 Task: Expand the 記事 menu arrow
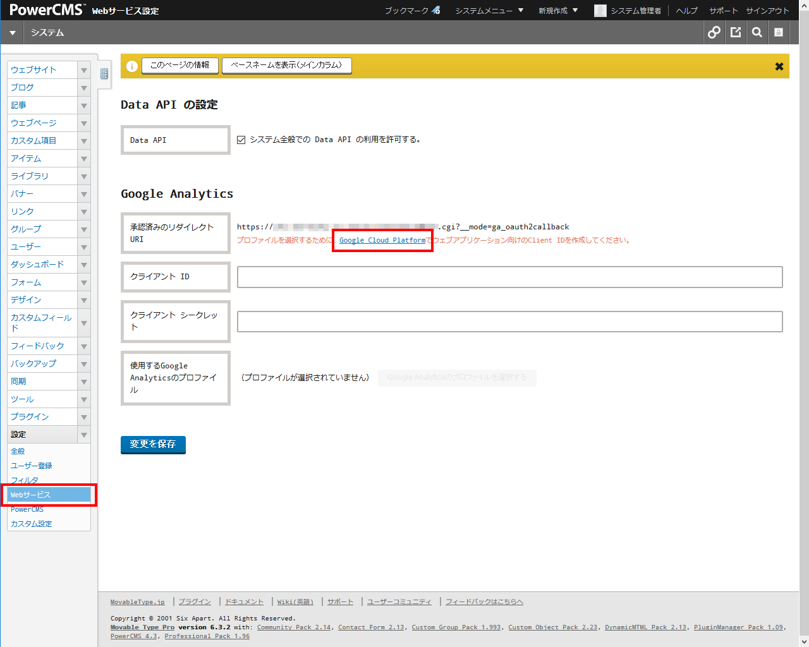pos(84,106)
